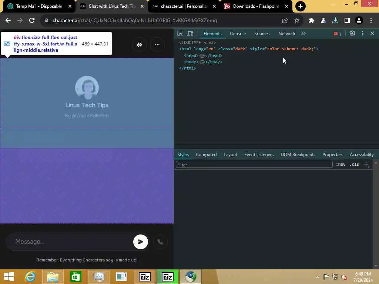Viewport: 379px width, 284px height.
Task: Expand the head element ellipsis
Action: (202, 55)
